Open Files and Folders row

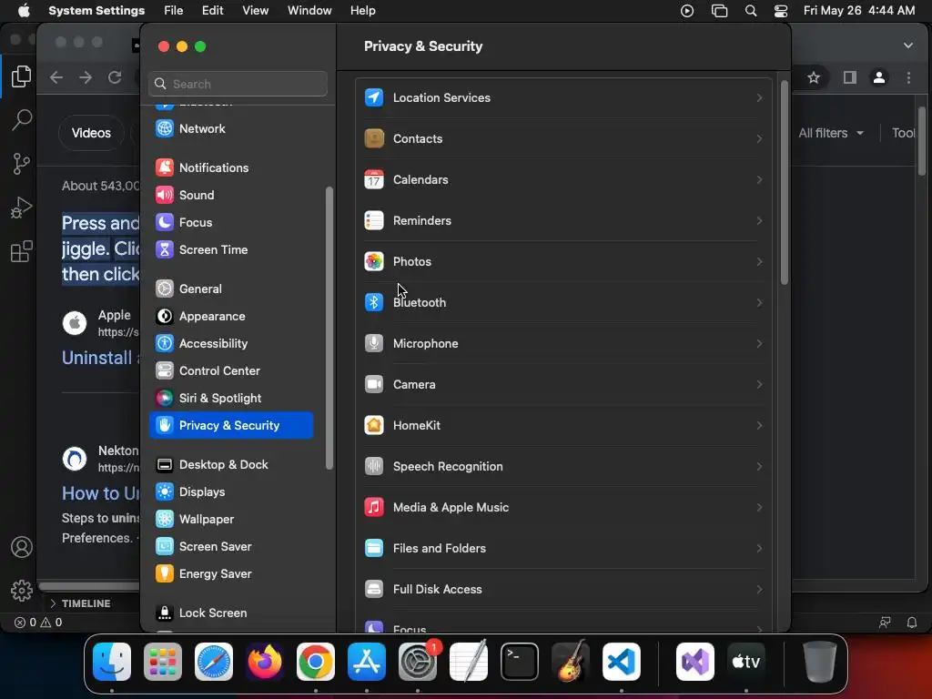coord(563,549)
